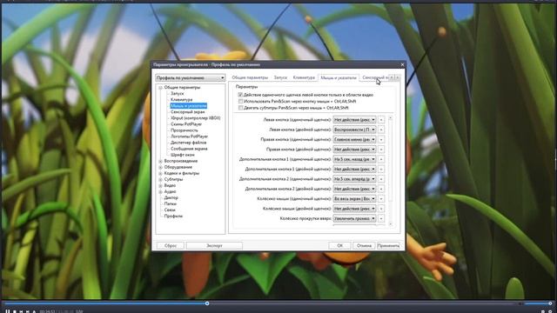Select Прозрачность in the settings tree
557x313 pixels.
pos(184,130)
